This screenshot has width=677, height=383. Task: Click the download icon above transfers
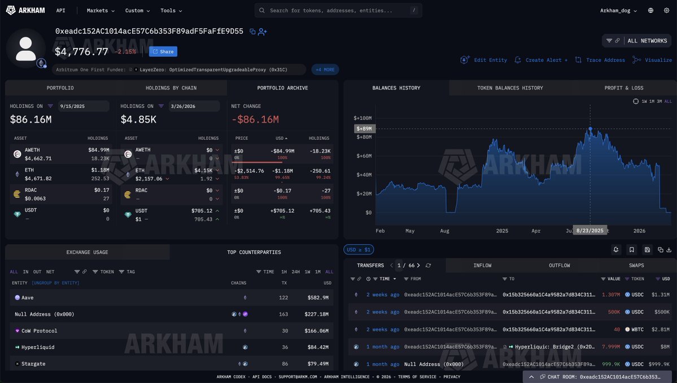click(x=669, y=250)
